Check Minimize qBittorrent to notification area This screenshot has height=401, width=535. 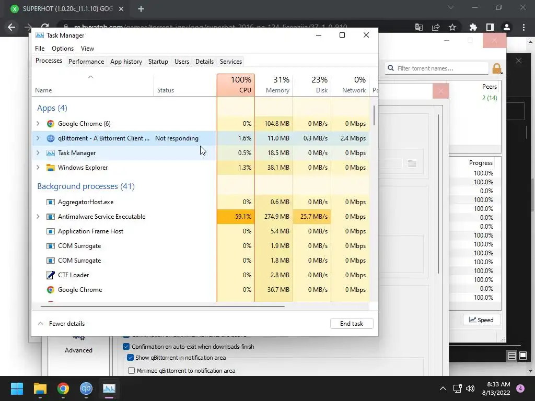[131, 370]
